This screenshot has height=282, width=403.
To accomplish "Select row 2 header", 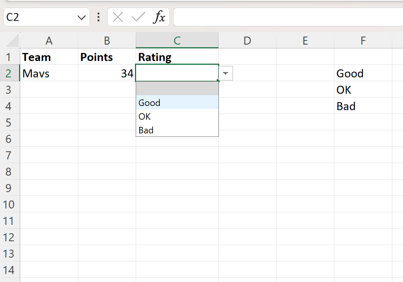I will tap(10, 73).
